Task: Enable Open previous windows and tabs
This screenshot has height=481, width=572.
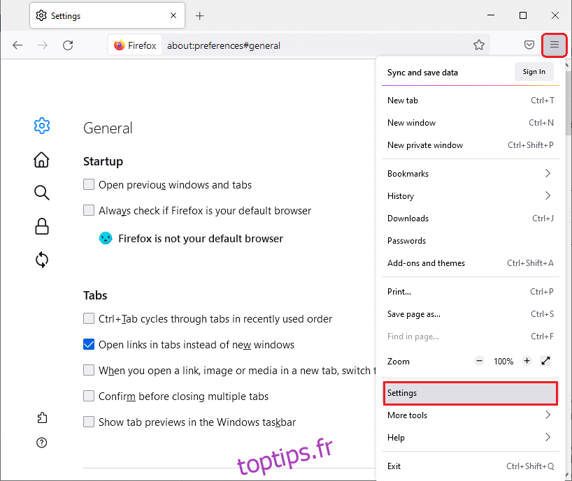Action: (x=89, y=185)
